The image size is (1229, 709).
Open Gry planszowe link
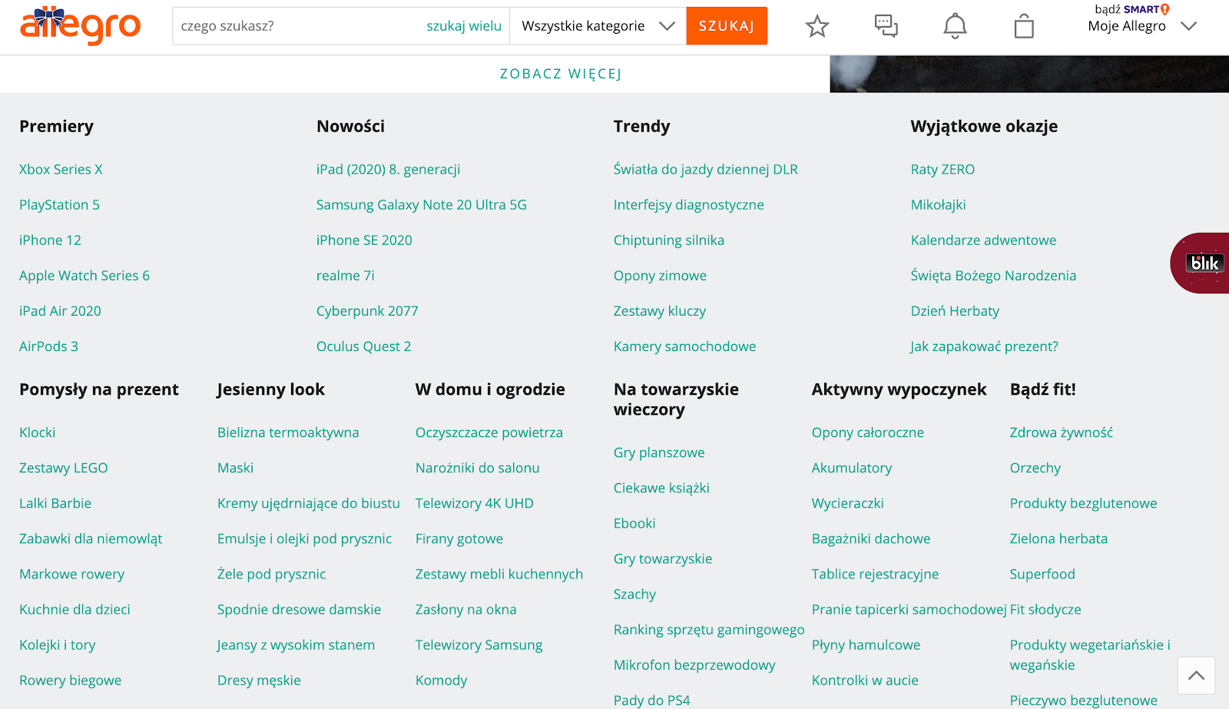(x=659, y=452)
